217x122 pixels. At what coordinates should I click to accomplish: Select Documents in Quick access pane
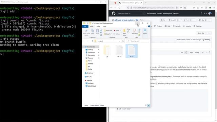coord(91,55)
